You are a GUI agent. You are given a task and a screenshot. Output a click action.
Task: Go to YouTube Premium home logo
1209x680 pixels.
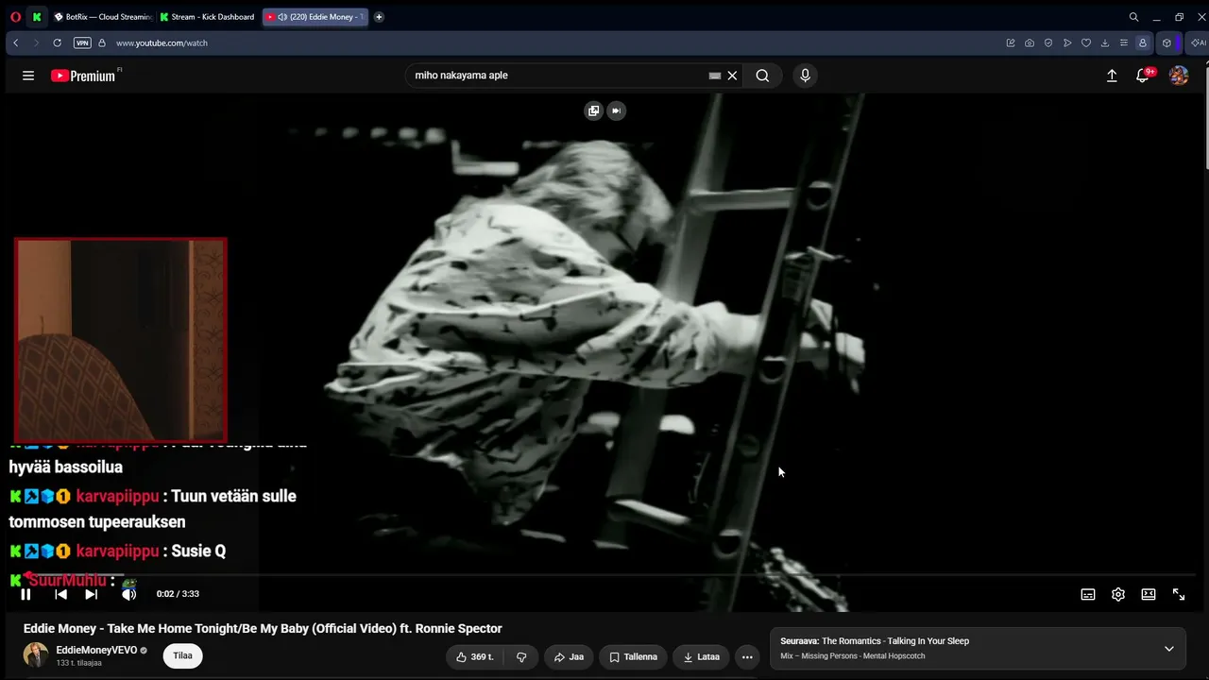(83, 76)
